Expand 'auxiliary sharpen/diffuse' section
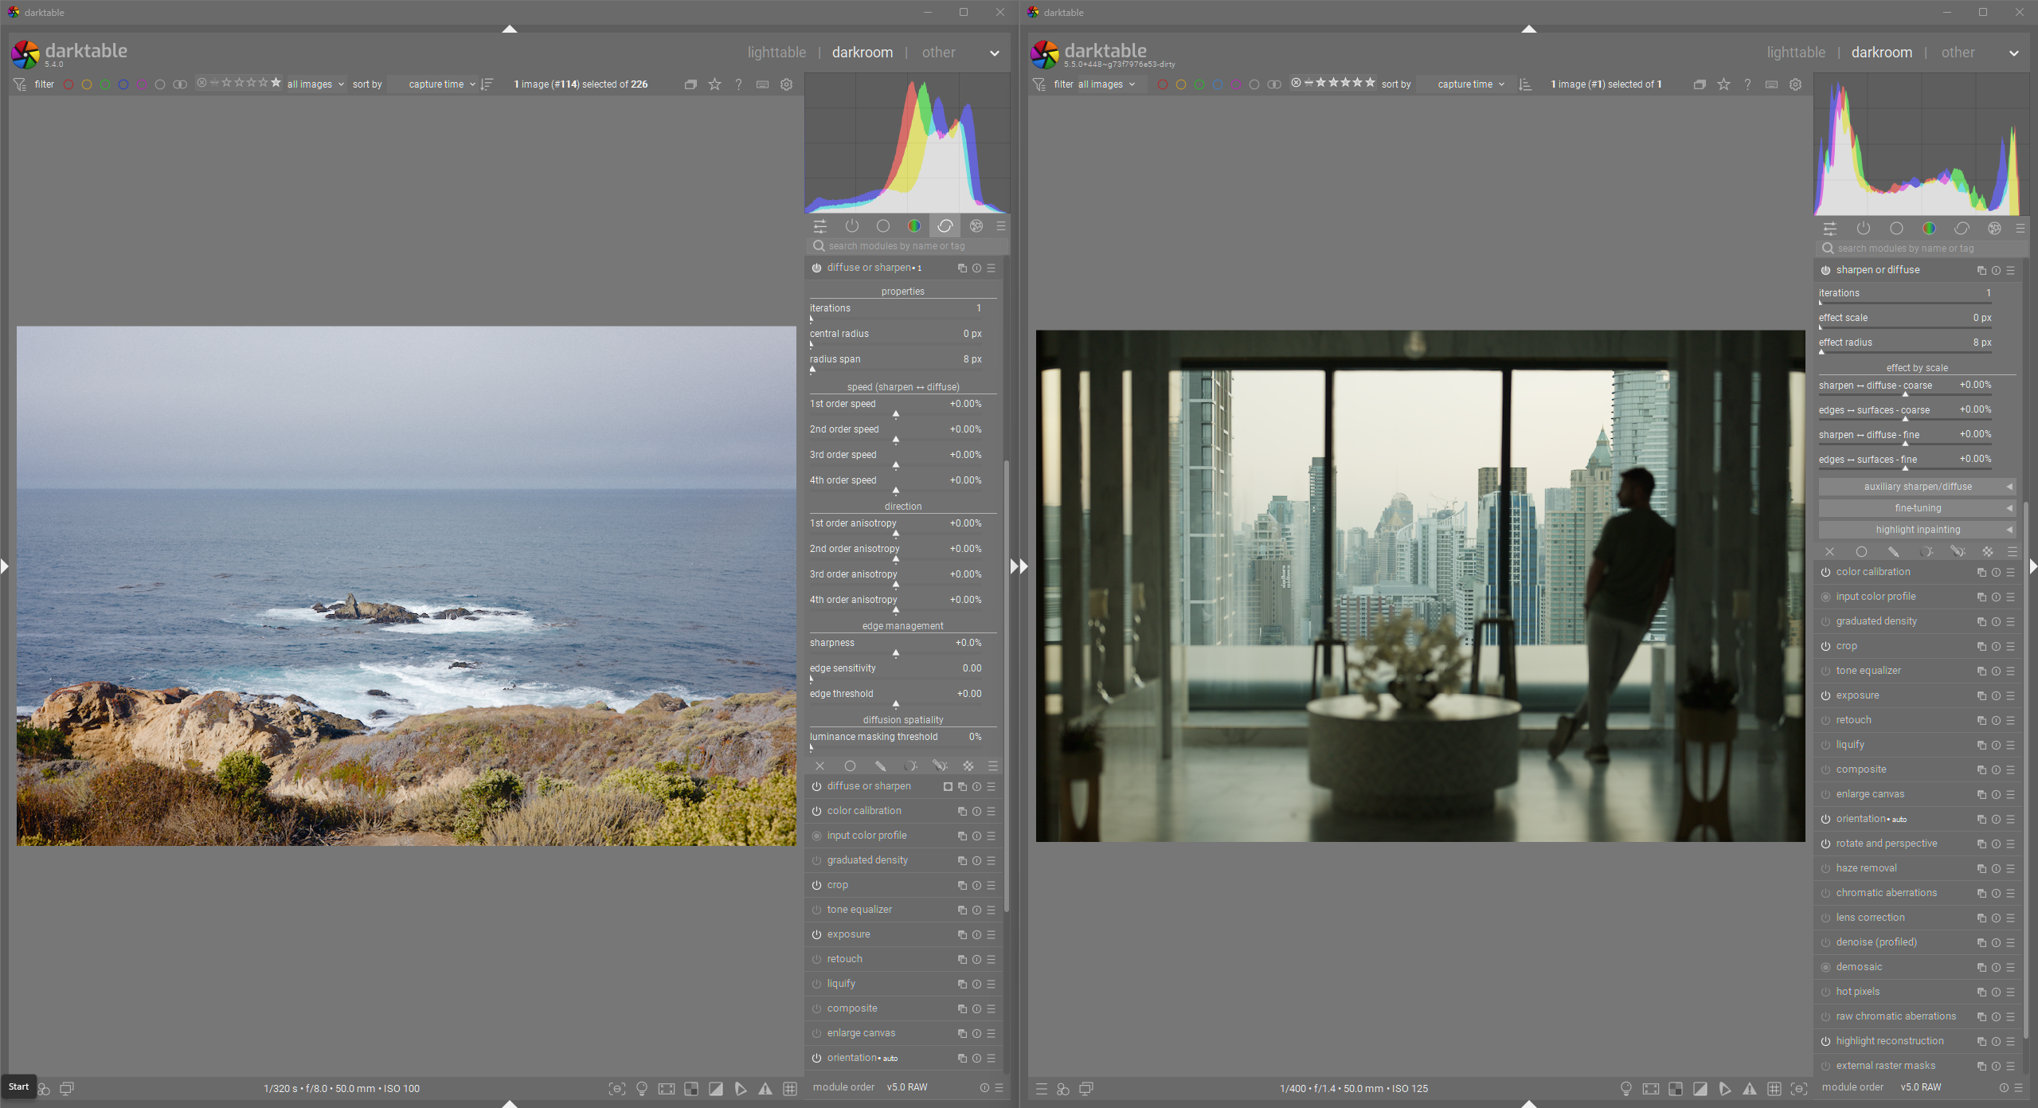 point(1917,487)
